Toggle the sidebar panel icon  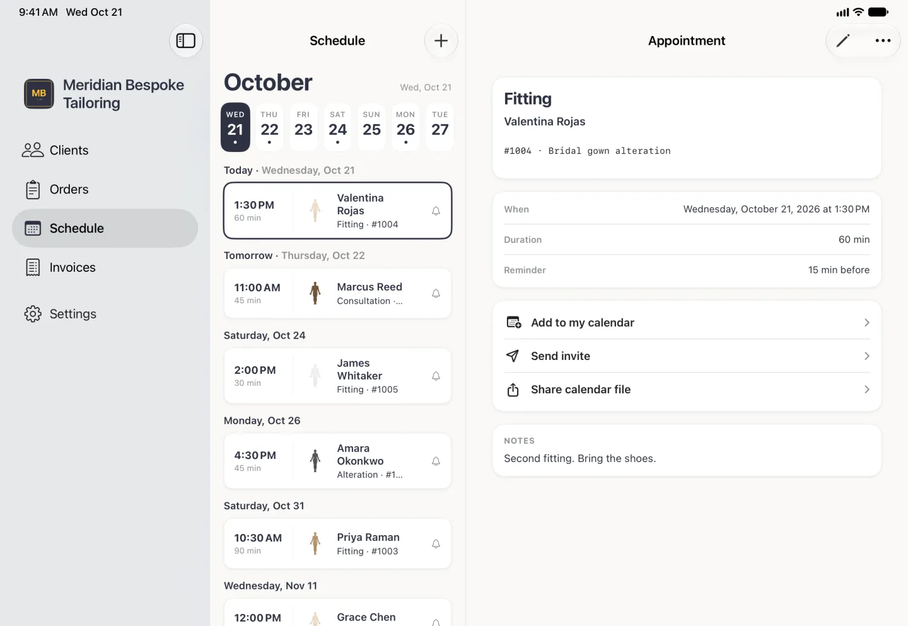click(x=186, y=41)
